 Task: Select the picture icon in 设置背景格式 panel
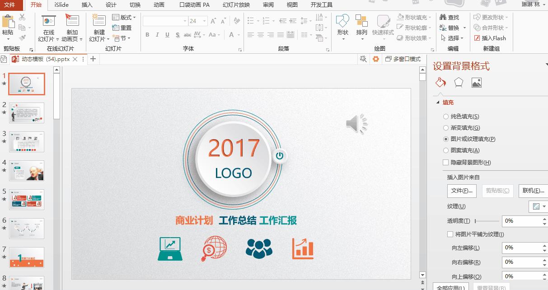(x=476, y=83)
